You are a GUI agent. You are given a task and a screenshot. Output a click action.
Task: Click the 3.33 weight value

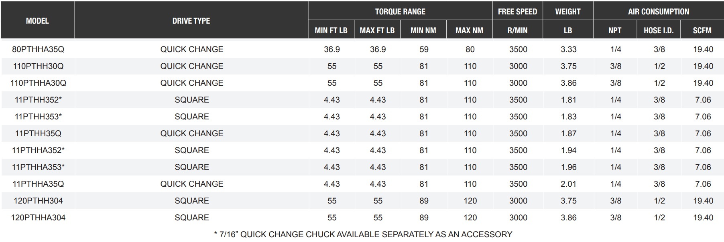click(568, 49)
